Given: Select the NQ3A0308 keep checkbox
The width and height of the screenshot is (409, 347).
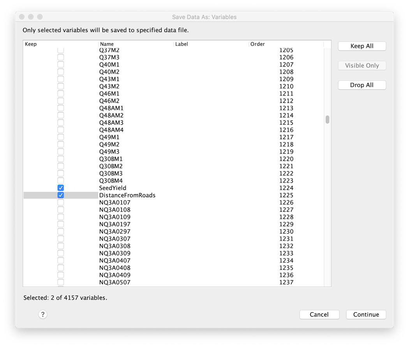Looking at the screenshot, I should pyautogui.click(x=60, y=246).
